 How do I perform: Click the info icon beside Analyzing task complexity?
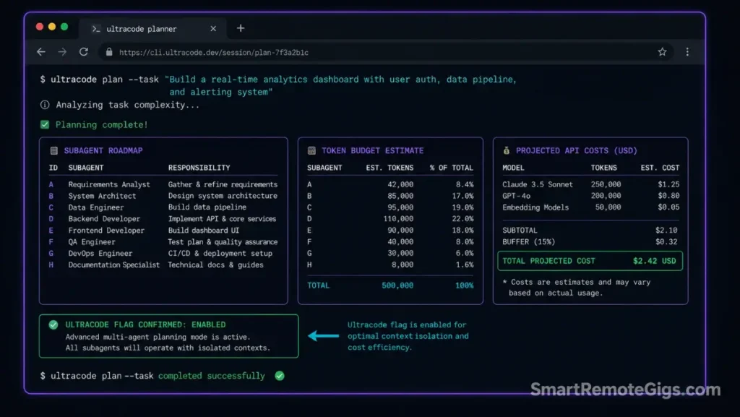tap(45, 105)
